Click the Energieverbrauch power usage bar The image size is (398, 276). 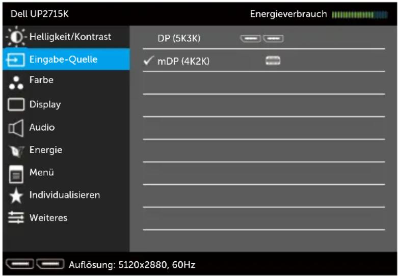[360, 14]
